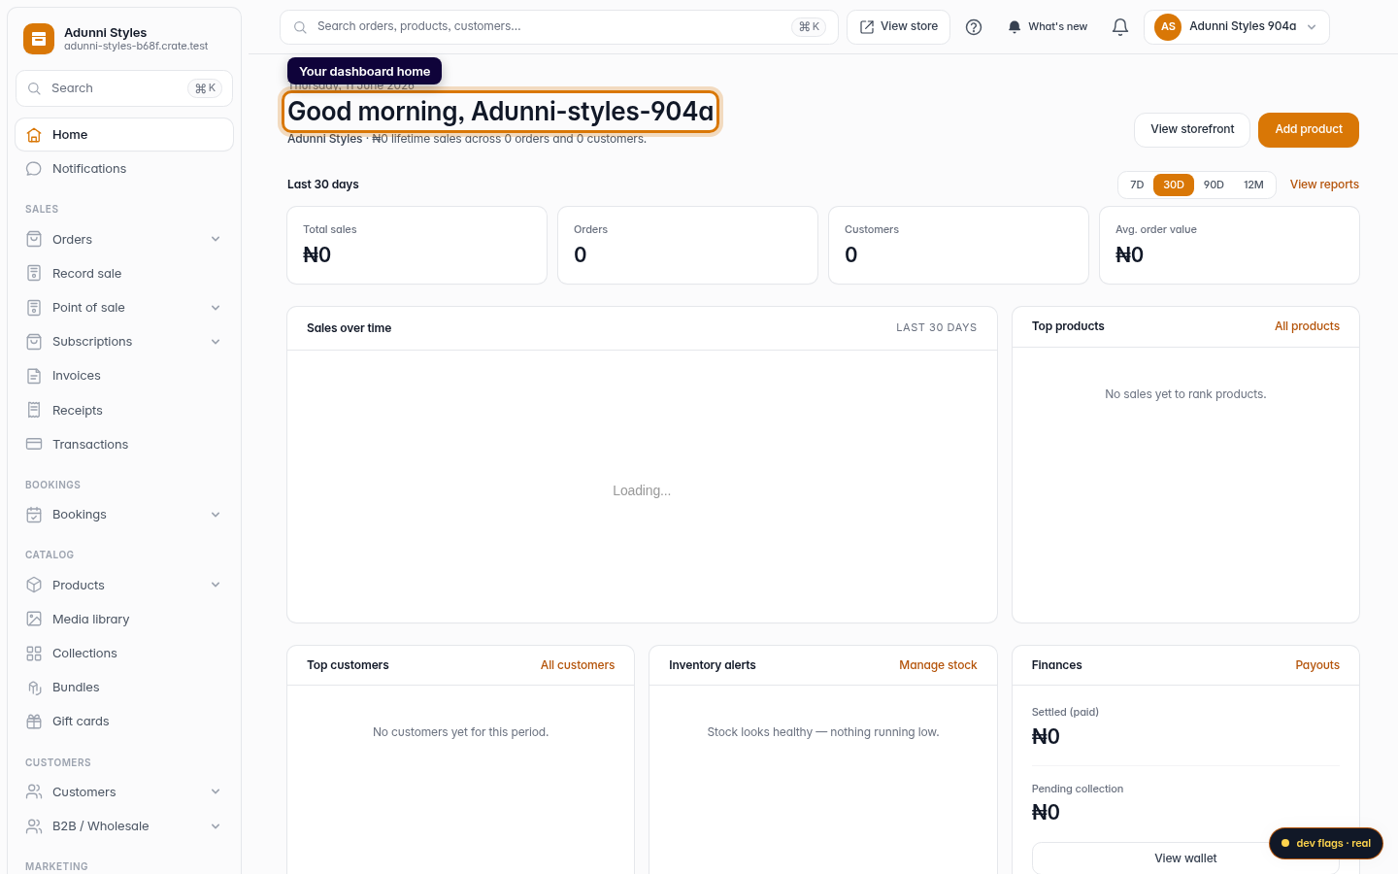Click the Bundles icon
The image size is (1398, 874).
pos(34,688)
